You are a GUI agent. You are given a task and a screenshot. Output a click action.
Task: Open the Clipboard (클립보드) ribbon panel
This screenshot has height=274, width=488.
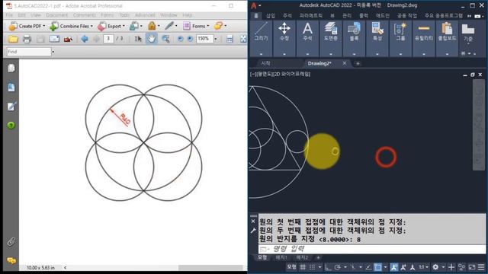point(447,38)
